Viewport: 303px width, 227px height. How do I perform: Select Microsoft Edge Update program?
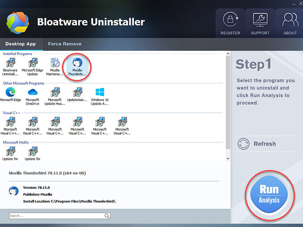[33, 67]
